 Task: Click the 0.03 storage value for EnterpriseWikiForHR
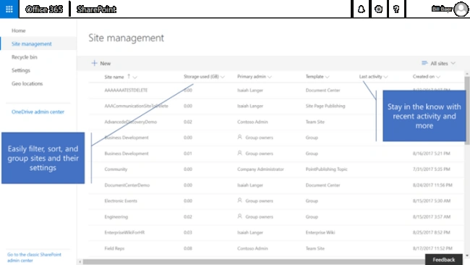pos(188,232)
